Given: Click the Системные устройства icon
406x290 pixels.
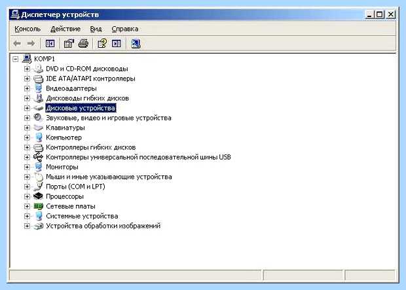Looking at the screenshot, I should tap(39, 216).
